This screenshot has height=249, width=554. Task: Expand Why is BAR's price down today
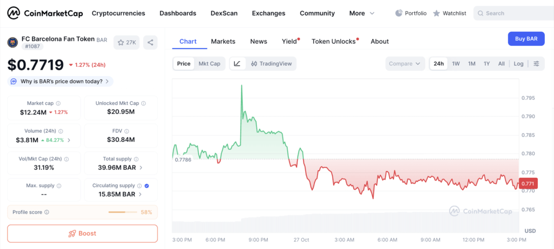(60, 81)
